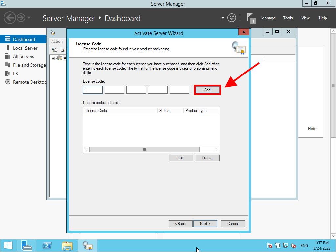Proceed with the Next > button
The height and width of the screenshot is (252, 336).
point(205,223)
